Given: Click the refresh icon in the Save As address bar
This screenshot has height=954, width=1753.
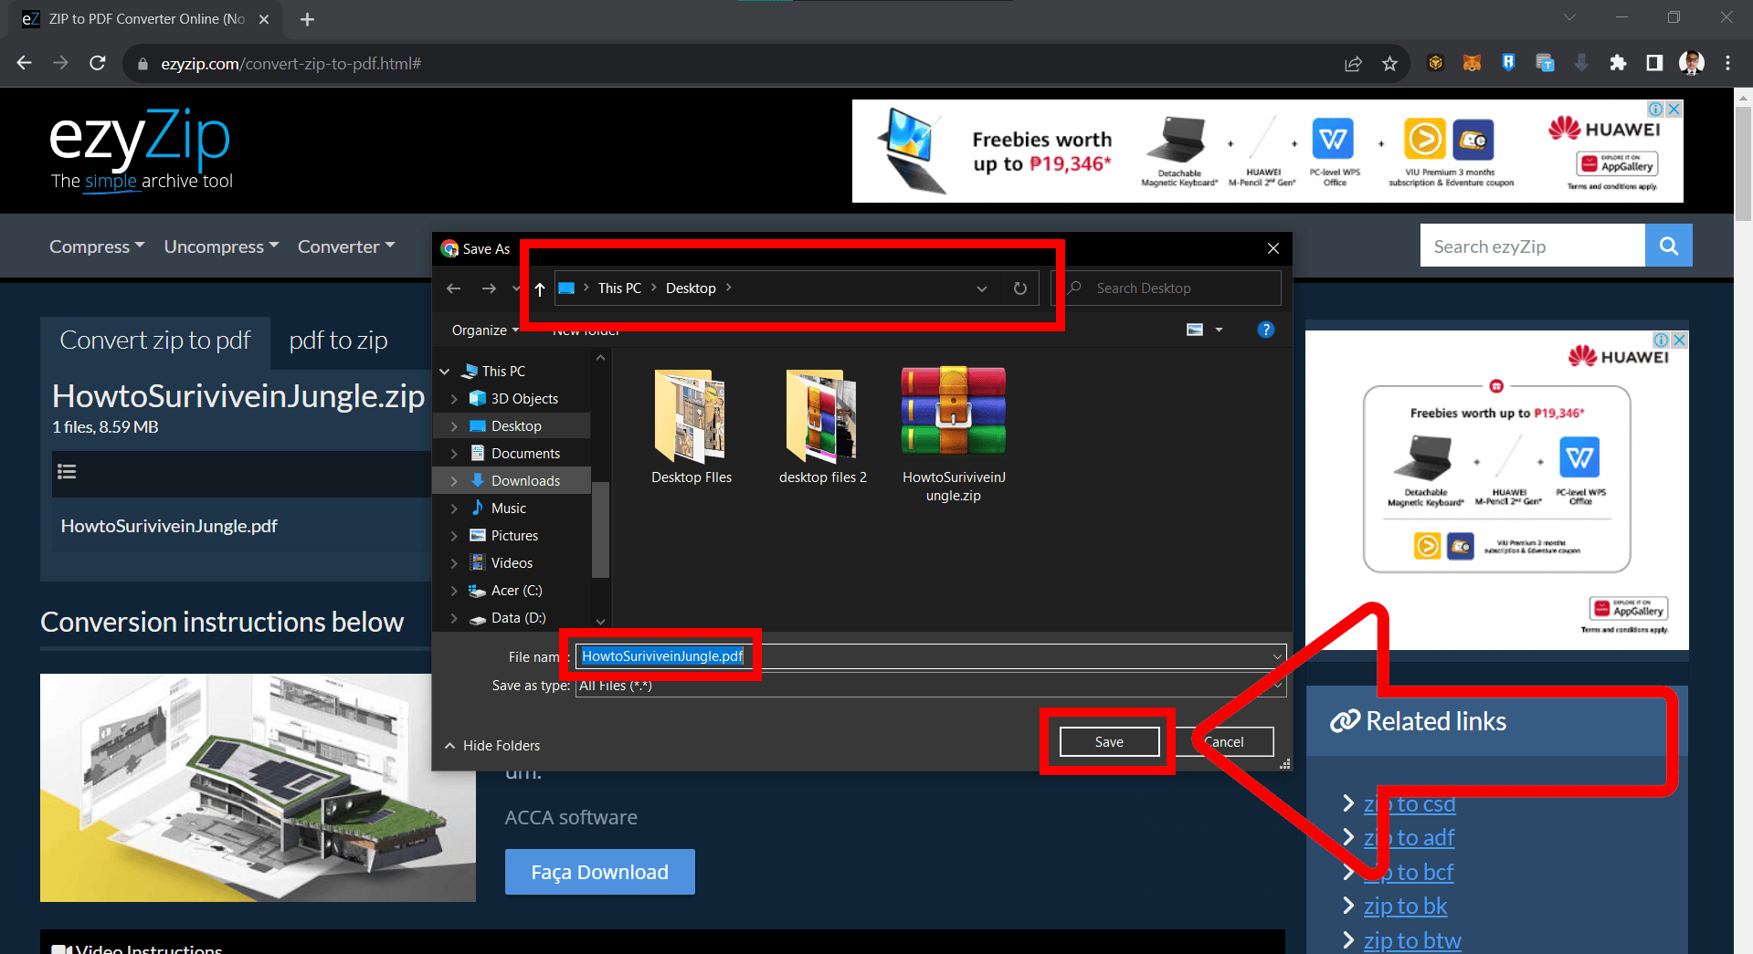Looking at the screenshot, I should (x=1019, y=288).
